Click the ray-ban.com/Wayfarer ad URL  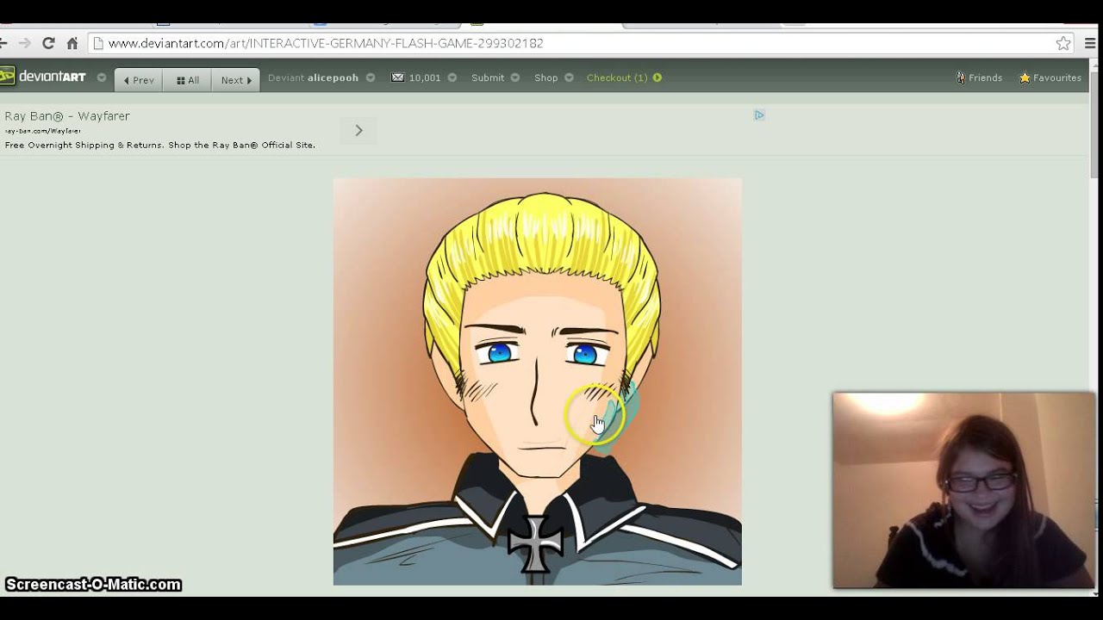(43, 131)
